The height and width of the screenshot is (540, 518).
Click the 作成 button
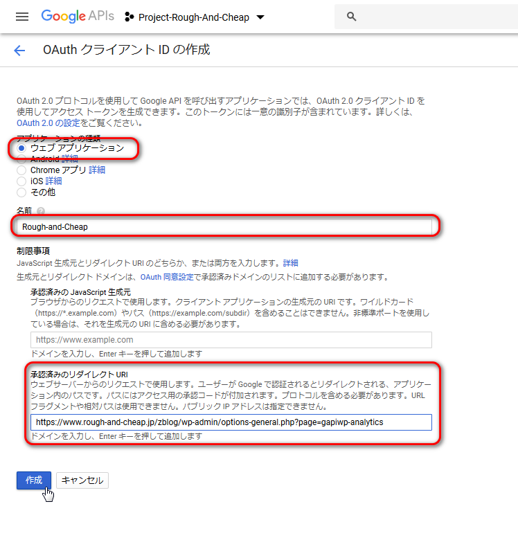[34, 480]
